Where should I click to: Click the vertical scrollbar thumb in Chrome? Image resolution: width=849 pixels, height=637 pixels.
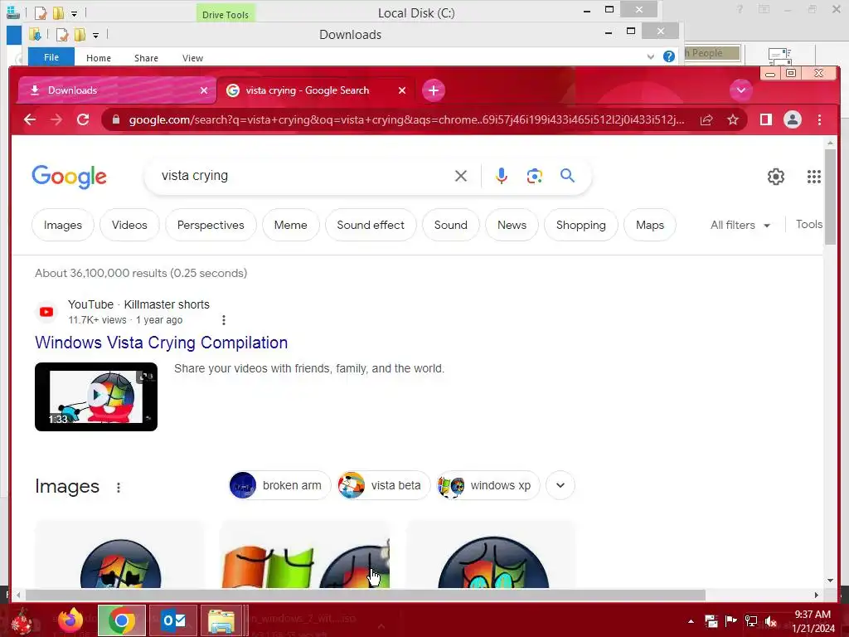coord(830,196)
